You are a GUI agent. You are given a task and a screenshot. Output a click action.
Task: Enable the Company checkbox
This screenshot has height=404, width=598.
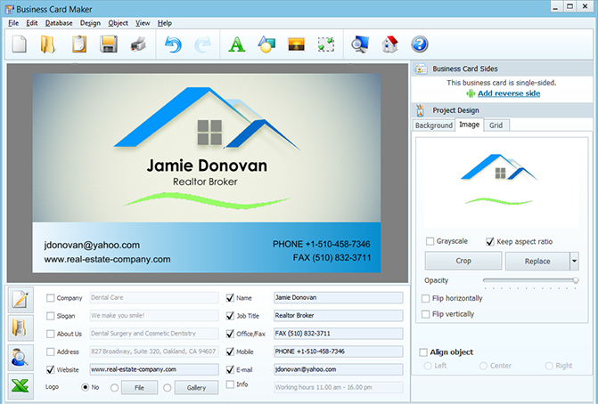(x=50, y=298)
